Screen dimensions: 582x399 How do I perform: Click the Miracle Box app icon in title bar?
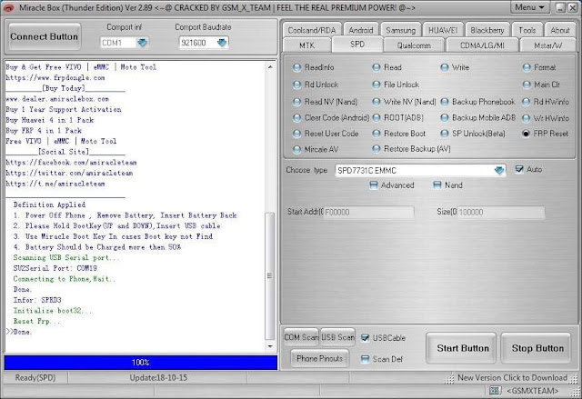8,7
